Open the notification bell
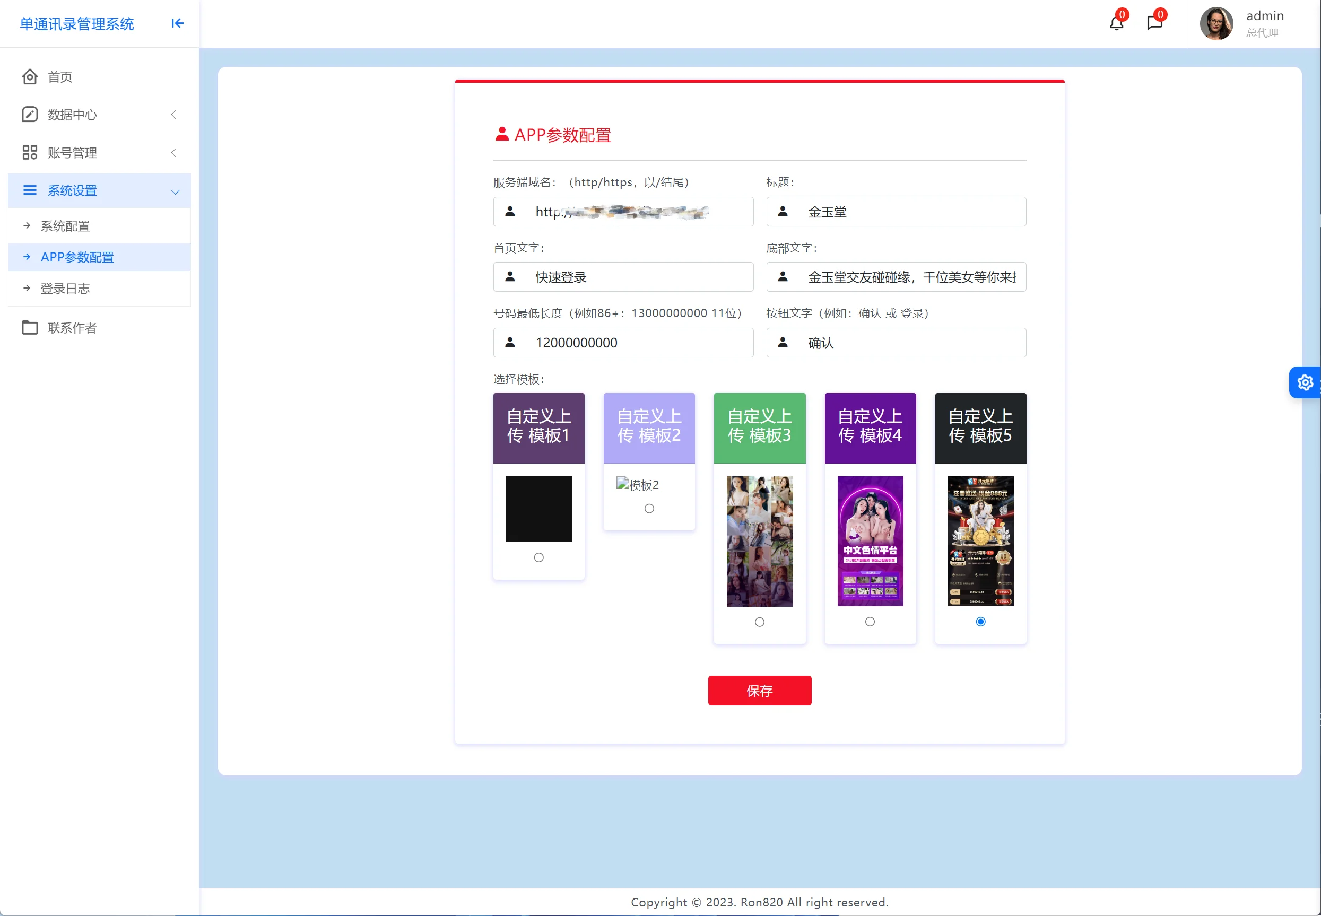The width and height of the screenshot is (1321, 916). point(1116,23)
